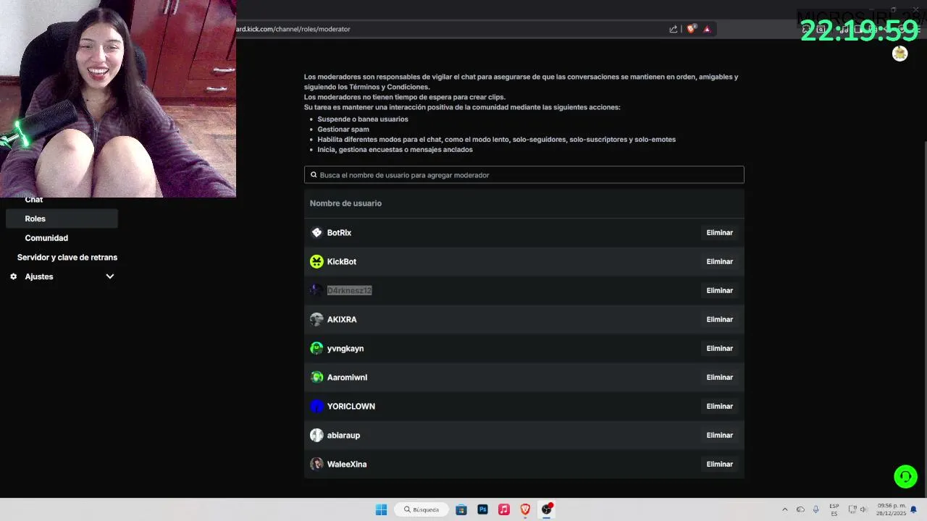
Task: Open the green support chat bubble
Action: coord(905,476)
